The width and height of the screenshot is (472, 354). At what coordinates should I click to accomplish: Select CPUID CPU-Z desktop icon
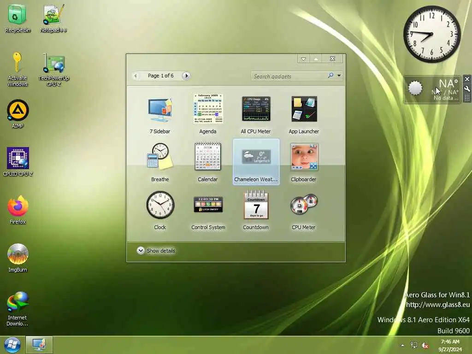click(18, 162)
